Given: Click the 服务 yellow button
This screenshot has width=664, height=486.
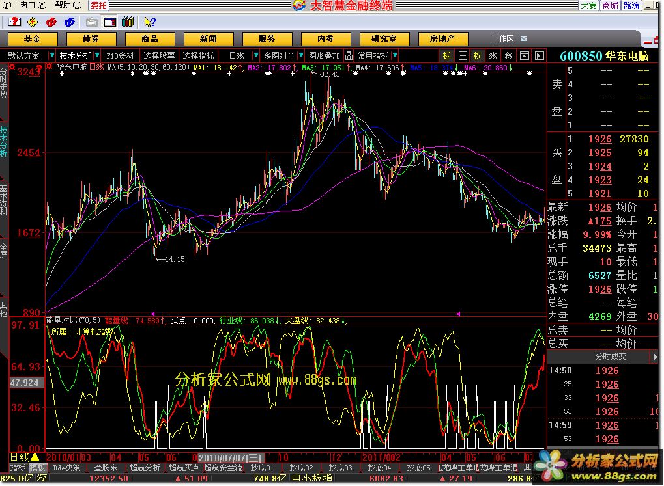Looking at the screenshot, I should point(267,38).
